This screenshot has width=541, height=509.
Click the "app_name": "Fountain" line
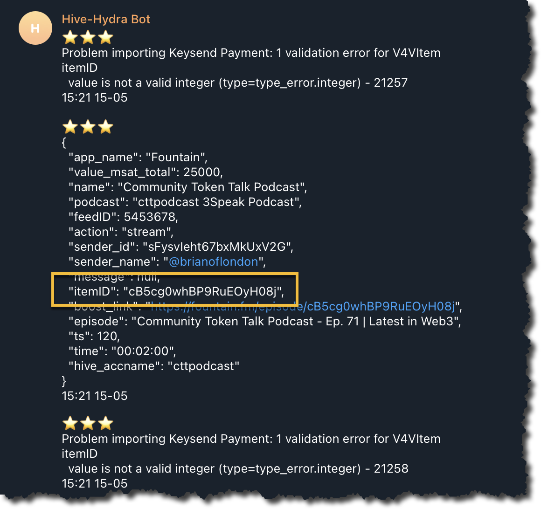click(138, 157)
